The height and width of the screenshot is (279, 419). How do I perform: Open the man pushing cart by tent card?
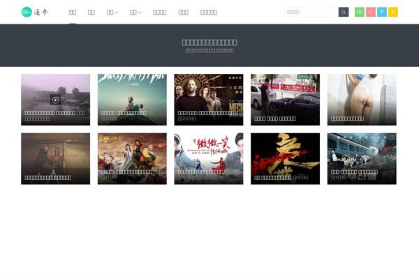(x=56, y=158)
